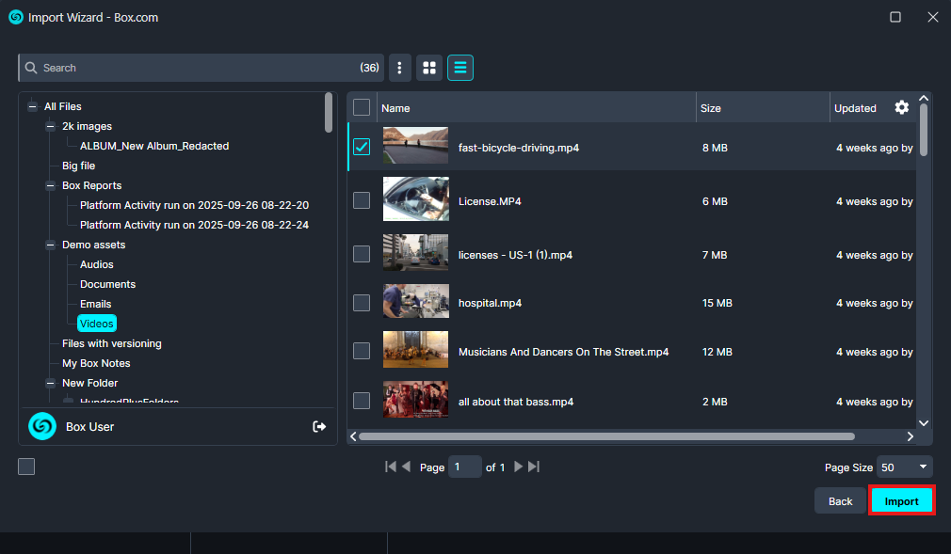Select the Audios folder in tree
Viewport: 951px width, 554px height.
click(x=96, y=264)
